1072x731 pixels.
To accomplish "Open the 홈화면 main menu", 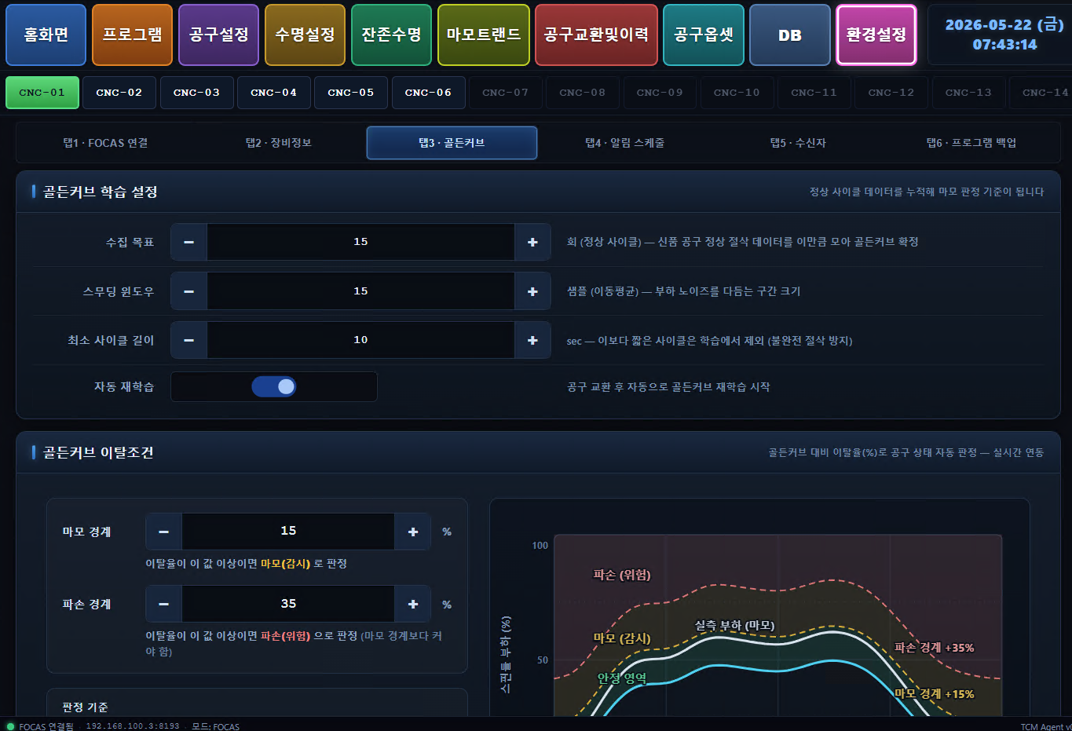I will click(46, 35).
